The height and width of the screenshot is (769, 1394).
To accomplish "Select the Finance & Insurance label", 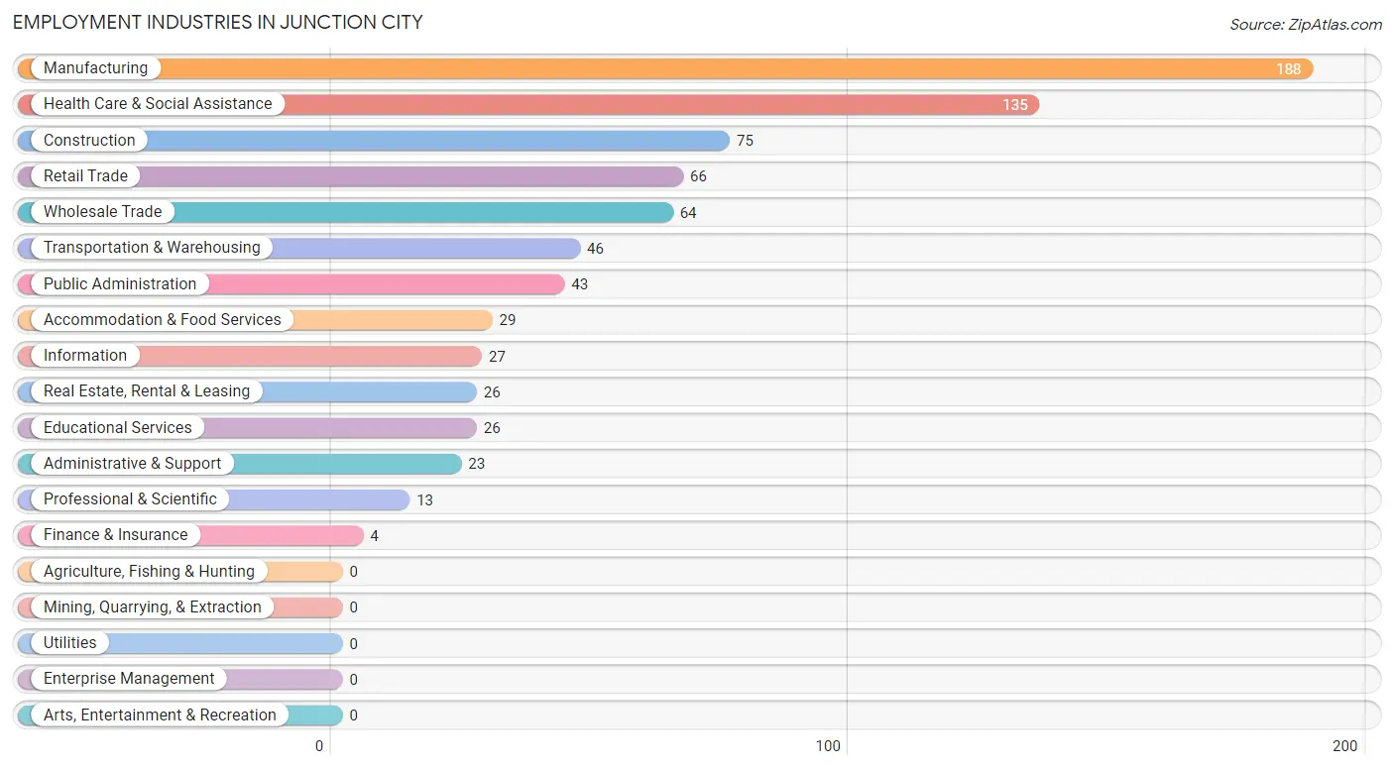I will click(x=115, y=535).
